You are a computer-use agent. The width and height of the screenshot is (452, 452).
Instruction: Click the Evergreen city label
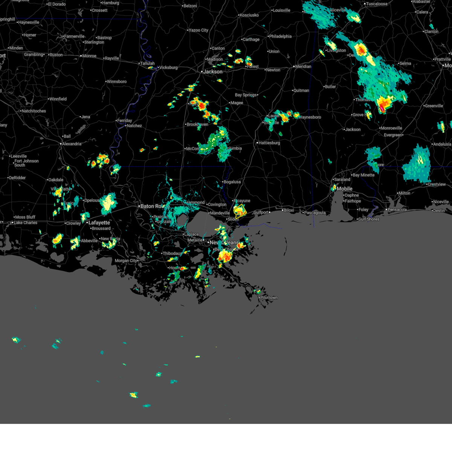coord(393,135)
